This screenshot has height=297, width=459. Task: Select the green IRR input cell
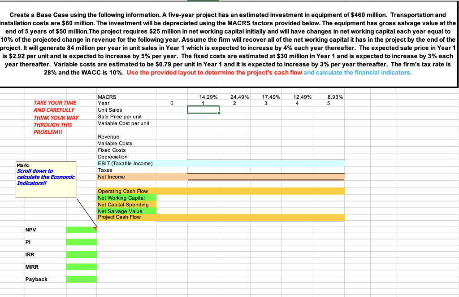click(81, 254)
